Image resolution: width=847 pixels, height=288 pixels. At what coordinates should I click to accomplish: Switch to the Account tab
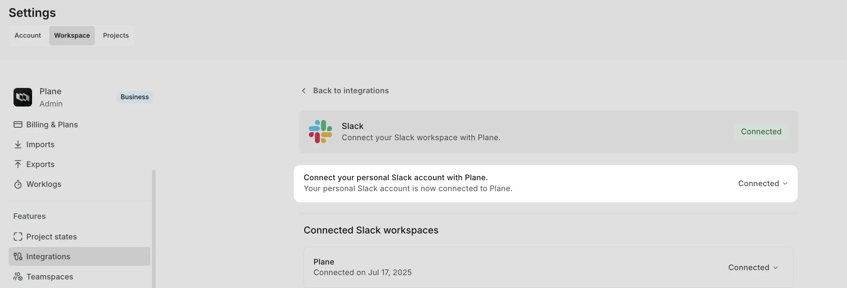[27, 35]
